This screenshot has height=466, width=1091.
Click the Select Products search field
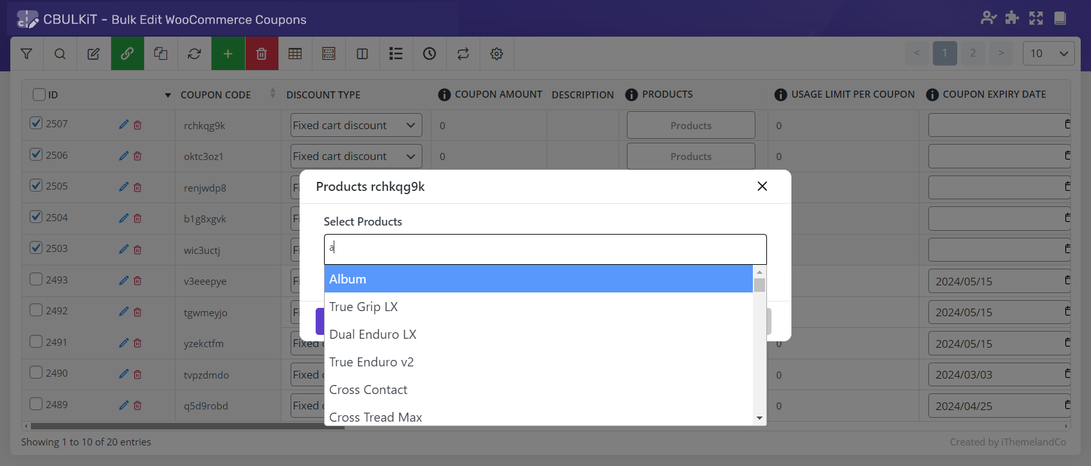pos(545,248)
